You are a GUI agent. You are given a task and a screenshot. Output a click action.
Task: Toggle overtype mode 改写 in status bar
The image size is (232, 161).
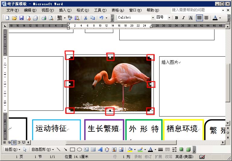168,157
